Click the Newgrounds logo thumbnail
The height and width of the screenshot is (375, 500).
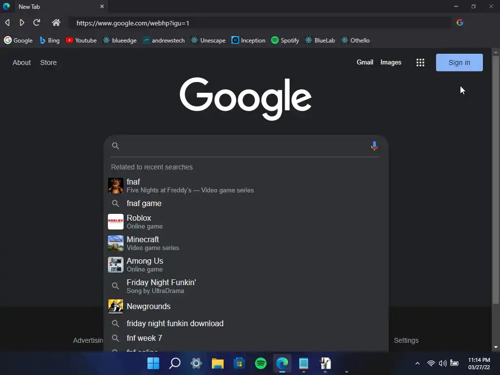(x=115, y=307)
